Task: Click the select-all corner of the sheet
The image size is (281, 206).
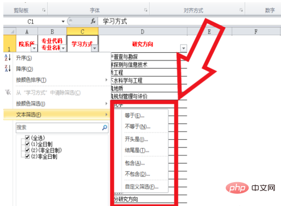Action: (9, 31)
